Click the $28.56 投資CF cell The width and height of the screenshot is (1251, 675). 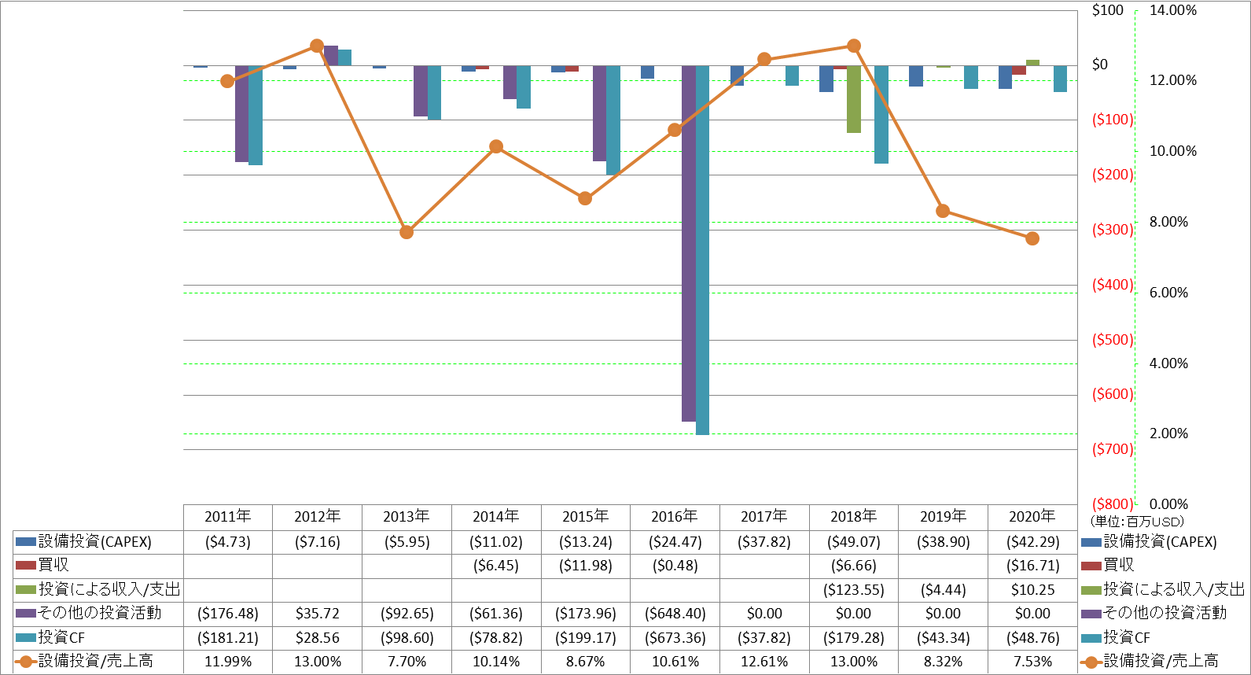(x=318, y=638)
